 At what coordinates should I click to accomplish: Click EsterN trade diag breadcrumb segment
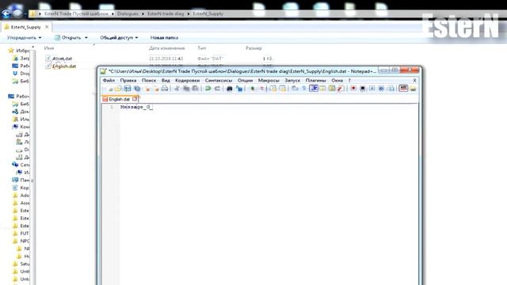tap(166, 14)
